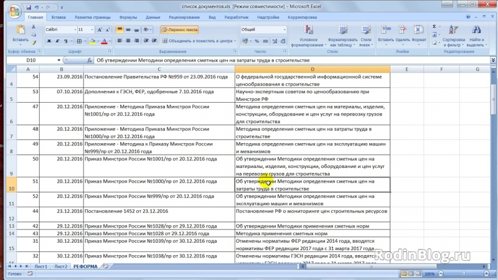
Task: Toggle bold Ж formatting
Action: pyautogui.click(x=49, y=41)
